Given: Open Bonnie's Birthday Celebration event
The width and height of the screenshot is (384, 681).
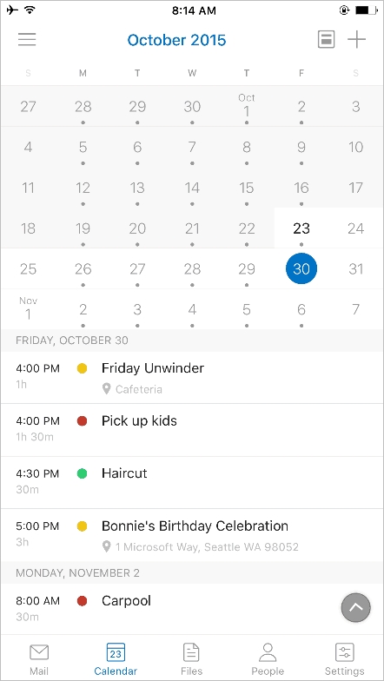Looking at the screenshot, I should coord(192,535).
